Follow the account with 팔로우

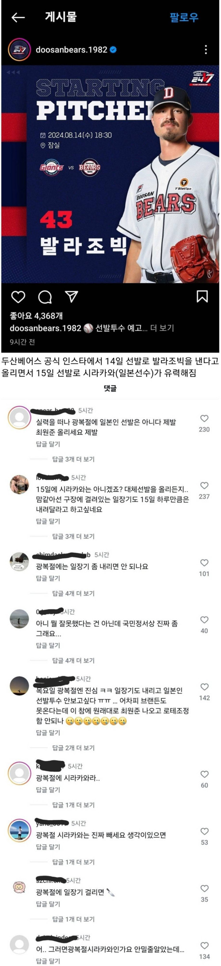tap(184, 17)
